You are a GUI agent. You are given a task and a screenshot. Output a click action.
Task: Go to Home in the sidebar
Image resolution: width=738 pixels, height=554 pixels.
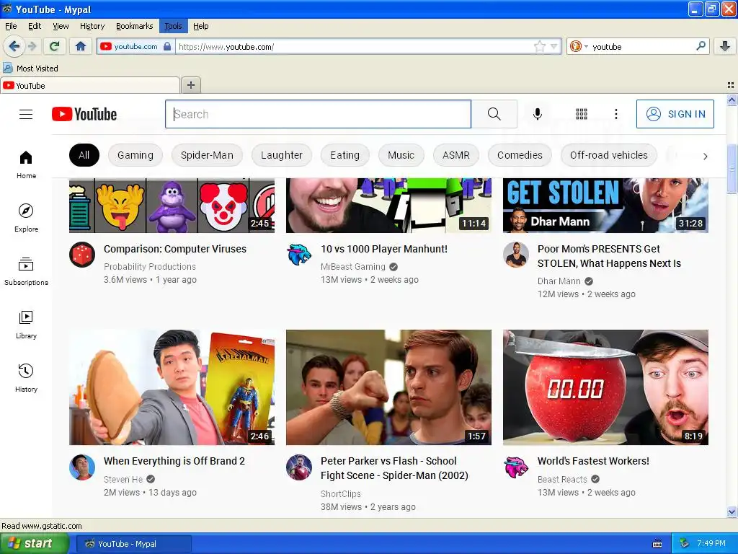coord(26,165)
